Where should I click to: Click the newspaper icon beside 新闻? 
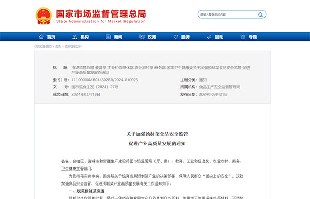click(x=109, y=37)
